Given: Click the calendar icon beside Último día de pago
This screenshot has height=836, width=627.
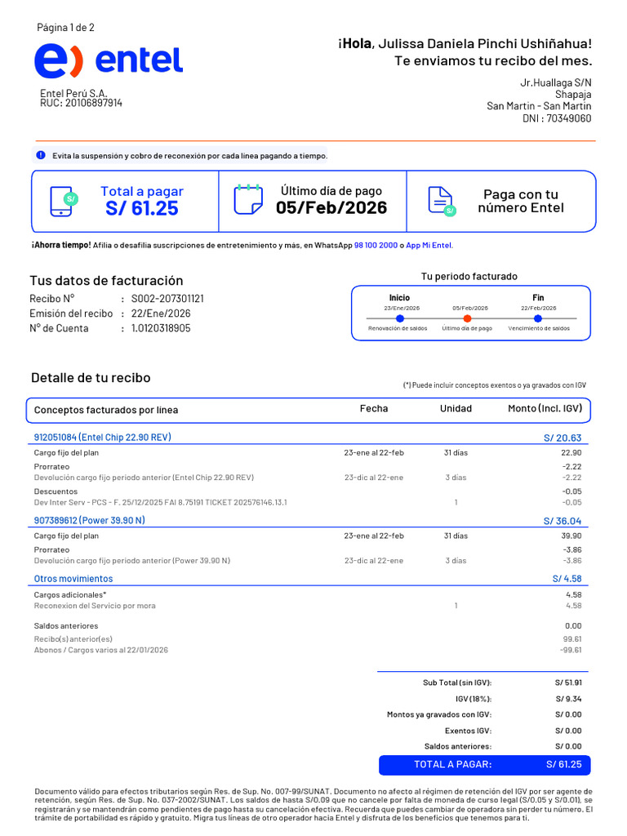Looking at the screenshot, I should (248, 199).
